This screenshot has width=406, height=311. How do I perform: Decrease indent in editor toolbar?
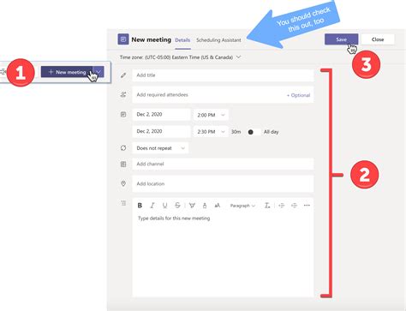[282, 206]
